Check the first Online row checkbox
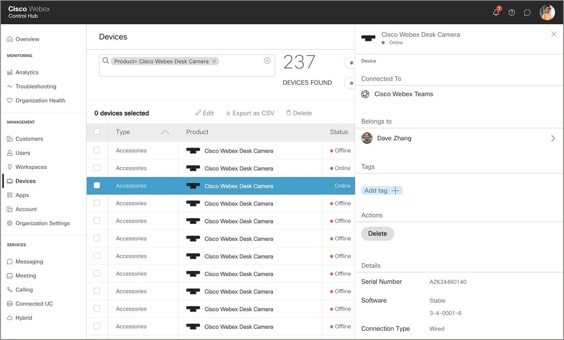This screenshot has height=340, width=564. (96, 168)
